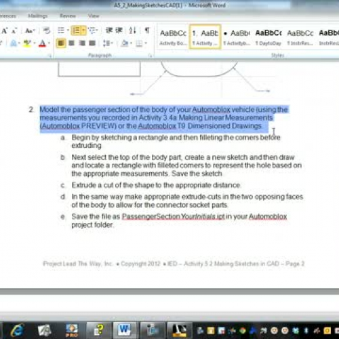Click the Clear Formatting icon
Screen dimensions: 339x339
[x=47, y=31]
